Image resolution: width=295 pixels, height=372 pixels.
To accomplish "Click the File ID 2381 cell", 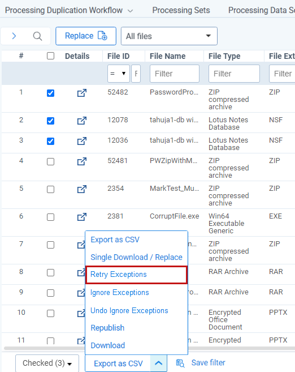I will [115, 216].
